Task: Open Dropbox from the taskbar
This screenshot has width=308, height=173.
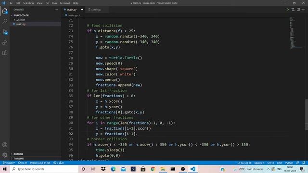Action: [103, 169]
